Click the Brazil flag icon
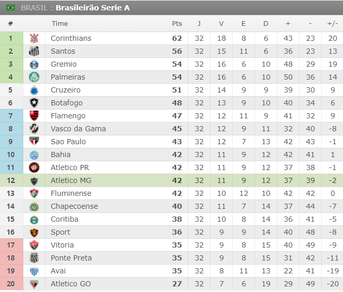 coord(10,8)
